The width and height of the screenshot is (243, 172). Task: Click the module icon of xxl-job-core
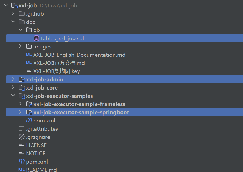coord(21,87)
